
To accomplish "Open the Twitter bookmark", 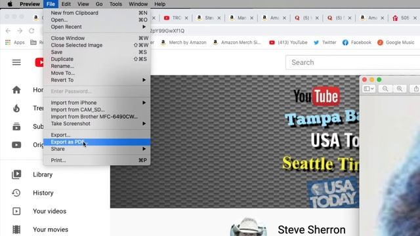I will [325, 42].
